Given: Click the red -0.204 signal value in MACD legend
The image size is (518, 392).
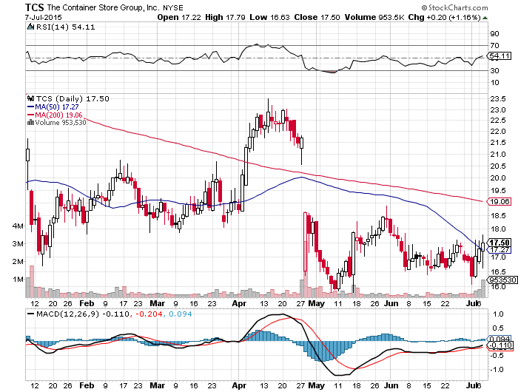Looking at the screenshot, I should [x=149, y=314].
